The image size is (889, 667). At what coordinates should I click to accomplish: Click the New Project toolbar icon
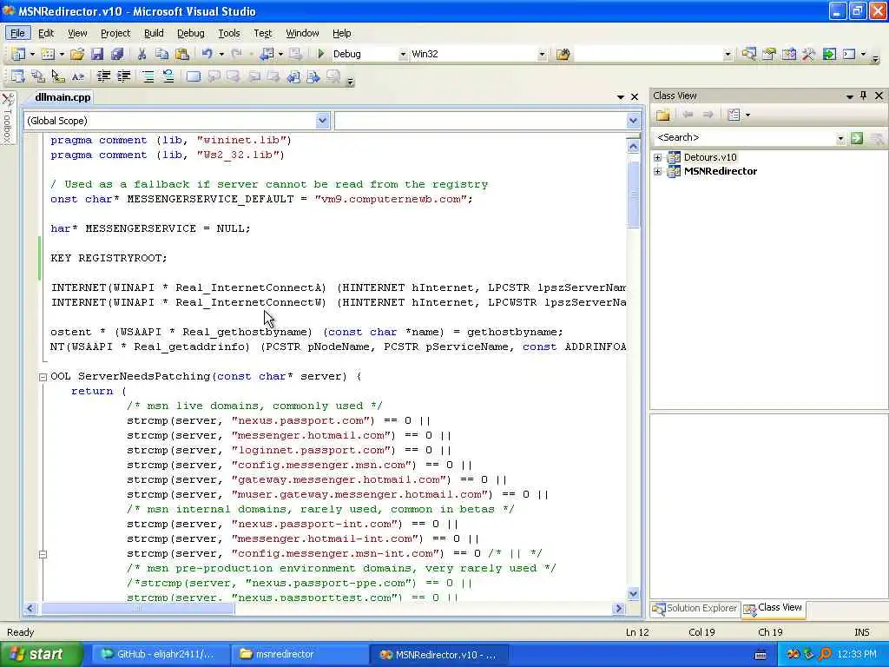[x=18, y=54]
